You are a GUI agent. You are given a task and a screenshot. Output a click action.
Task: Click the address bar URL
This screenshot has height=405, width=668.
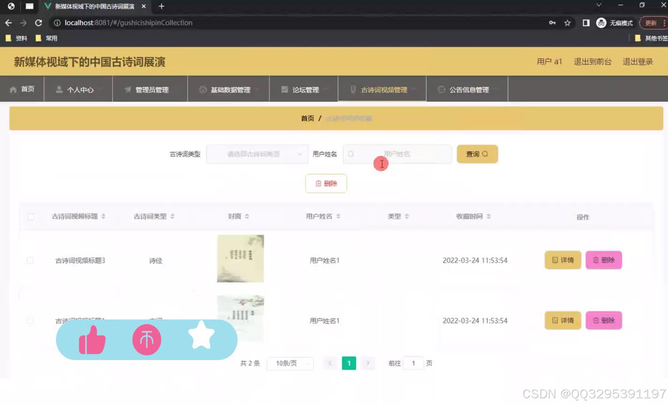pyautogui.click(x=128, y=23)
